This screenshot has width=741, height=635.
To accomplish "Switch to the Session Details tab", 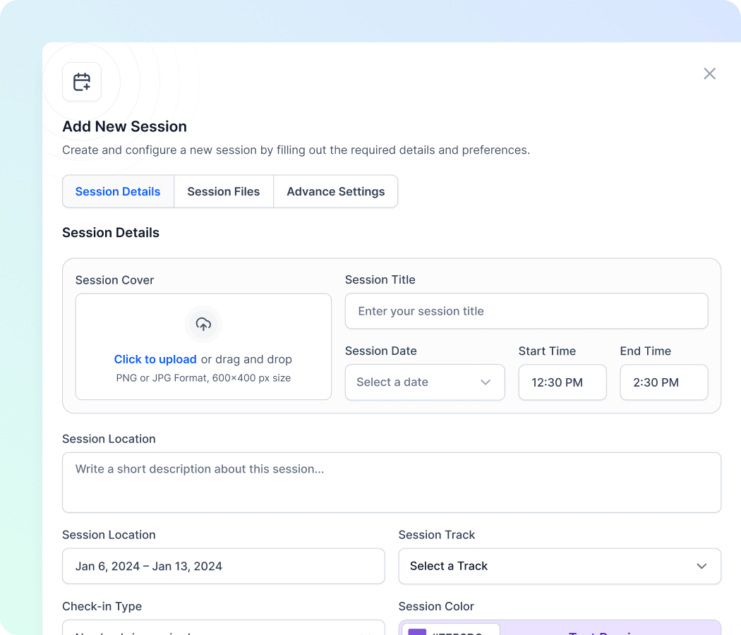I will tap(118, 191).
